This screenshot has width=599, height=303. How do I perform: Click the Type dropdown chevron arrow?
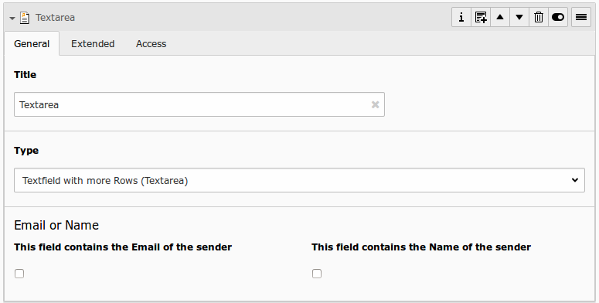[x=575, y=180]
